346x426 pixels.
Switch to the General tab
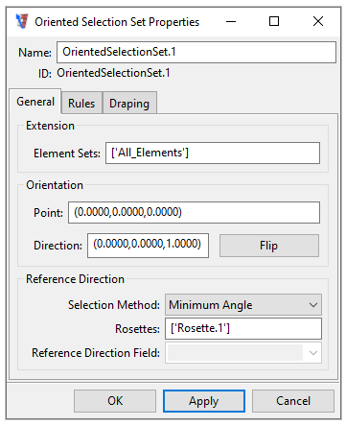[35, 102]
